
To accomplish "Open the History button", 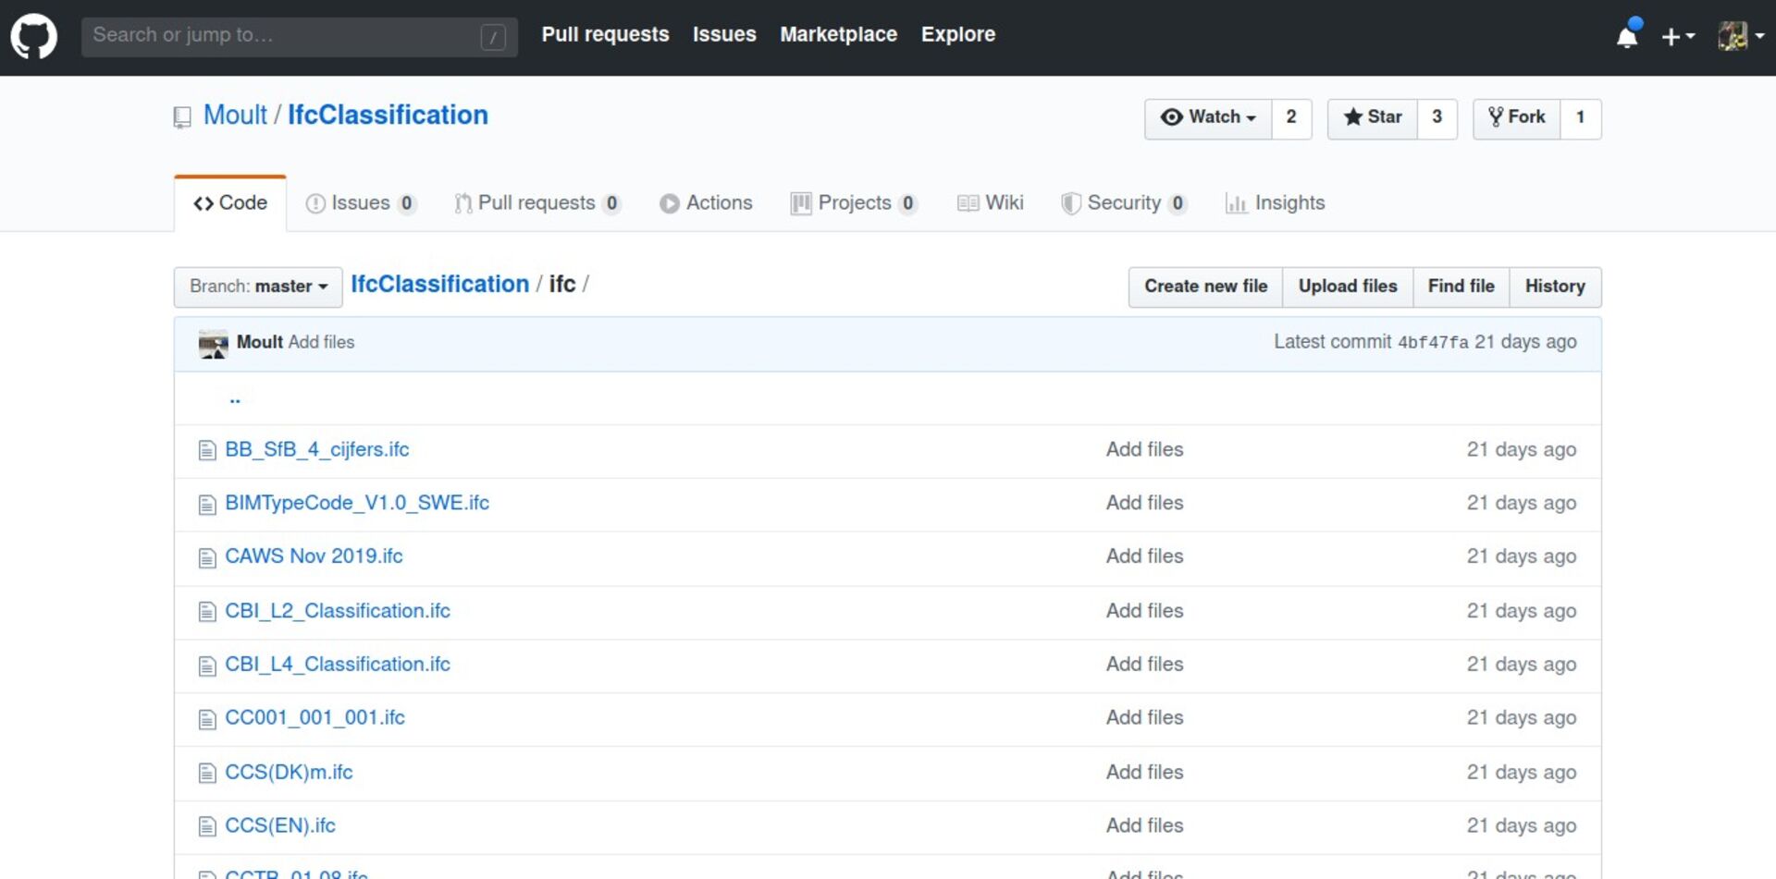I will tap(1555, 287).
